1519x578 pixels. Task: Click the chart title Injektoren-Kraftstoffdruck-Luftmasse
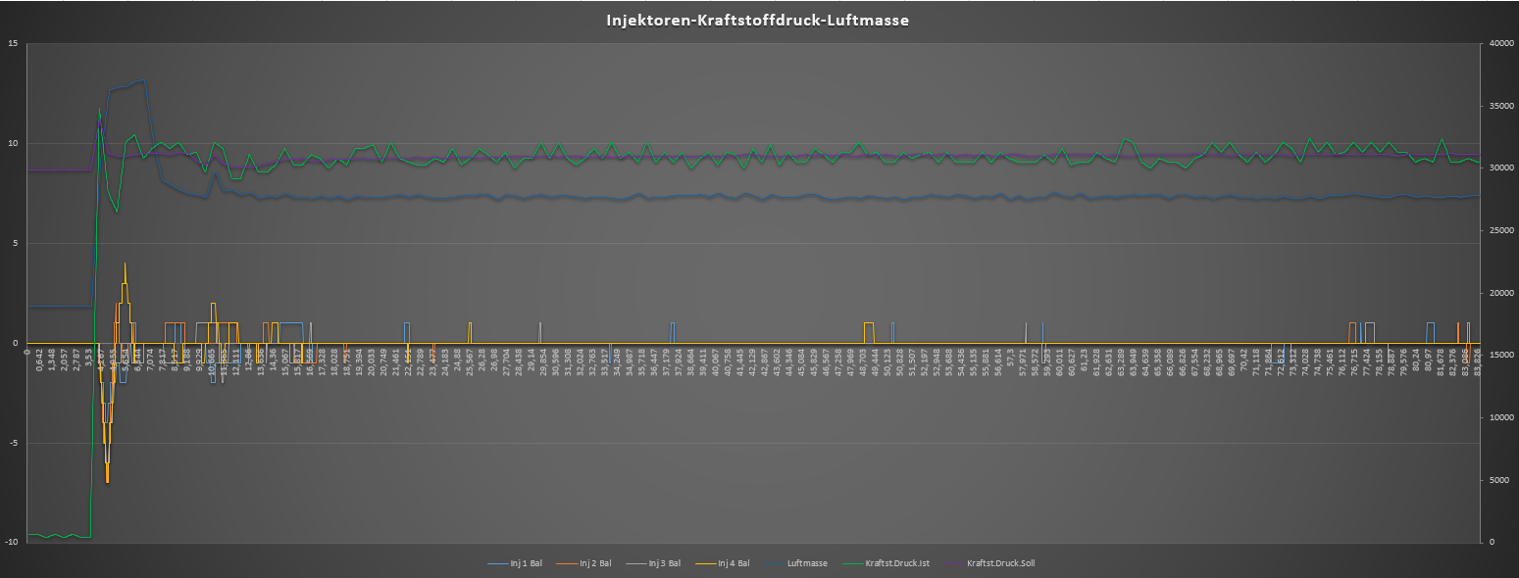click(x=757, y=20)
